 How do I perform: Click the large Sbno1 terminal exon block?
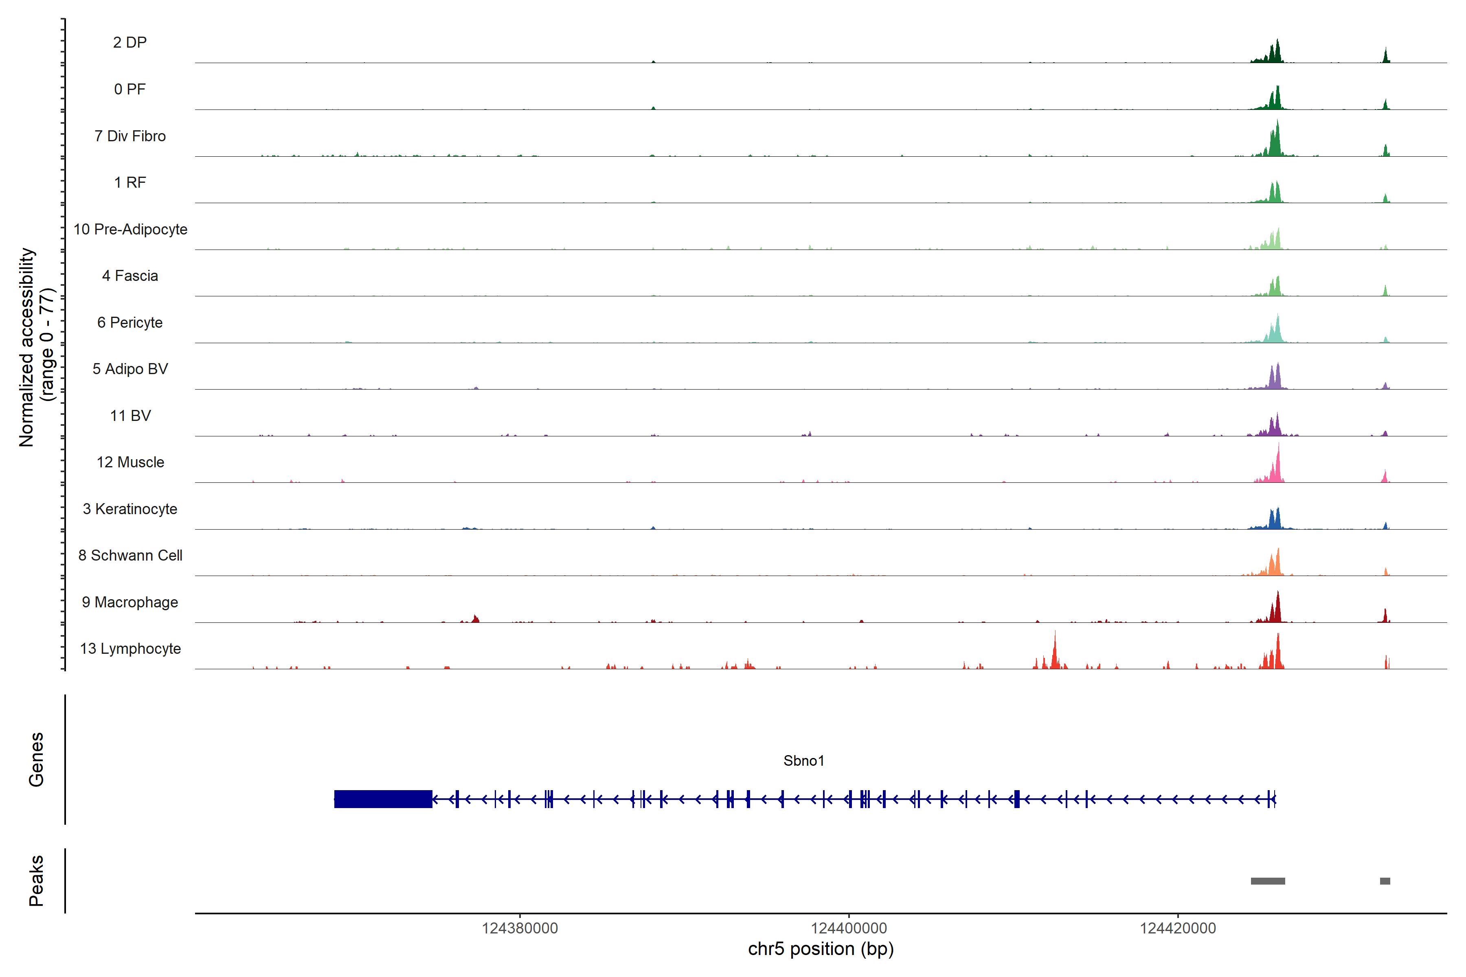[383, 799]
